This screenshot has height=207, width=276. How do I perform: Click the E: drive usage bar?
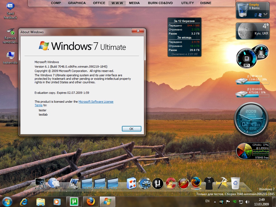pyautogui.click(x=252, y=83)
